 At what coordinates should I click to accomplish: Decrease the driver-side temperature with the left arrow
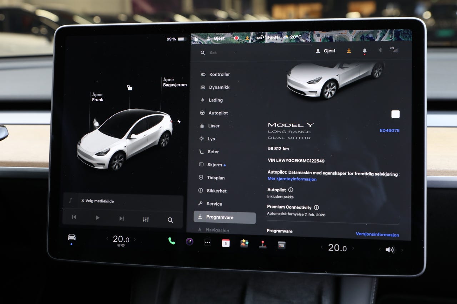(x=107, y=238)
